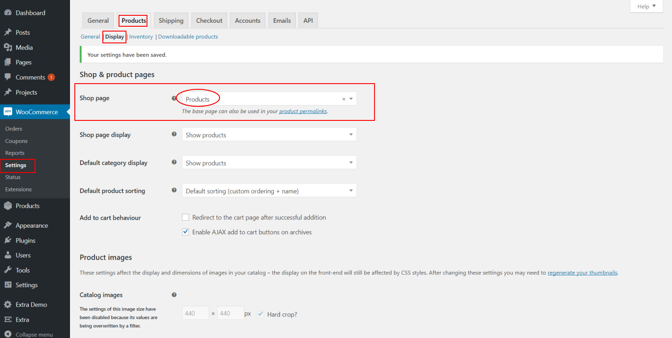Open the Default category display dropdown
Screen dimensions: 672x338
tap(269, 162)
